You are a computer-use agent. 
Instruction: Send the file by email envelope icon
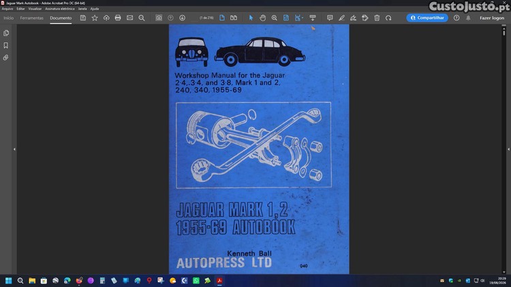coord(129,18)
